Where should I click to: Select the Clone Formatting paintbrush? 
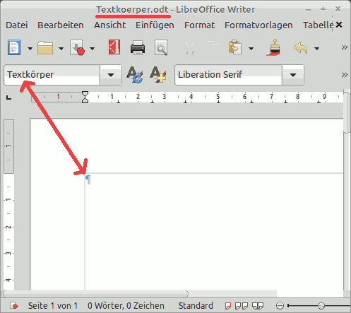pos(274,47)
